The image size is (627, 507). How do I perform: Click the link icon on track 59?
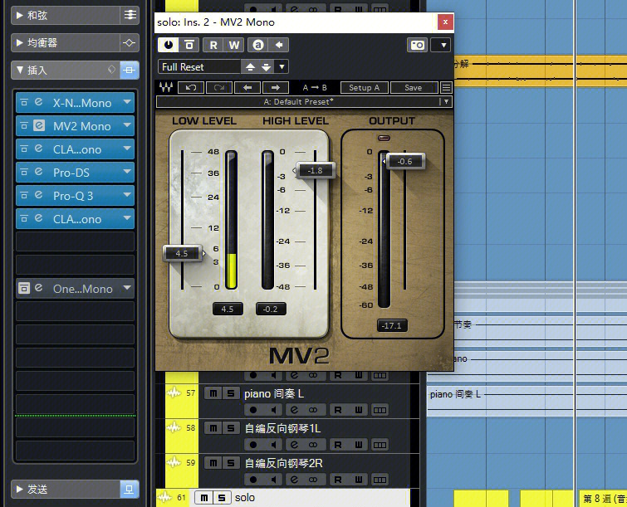[313, 480]
